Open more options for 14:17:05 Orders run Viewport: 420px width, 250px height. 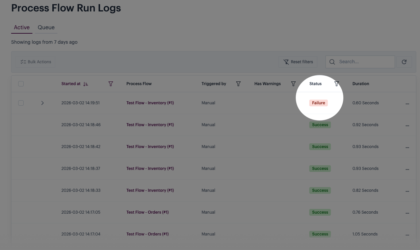point(407,213)
